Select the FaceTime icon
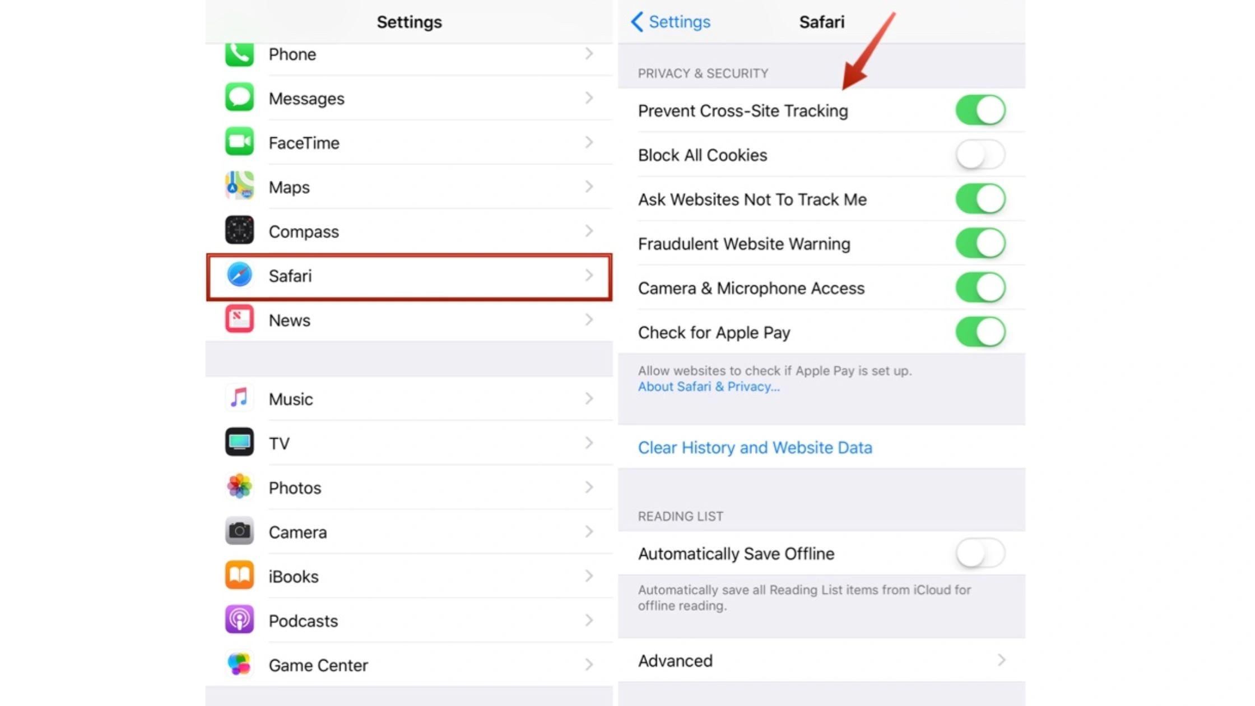1255x706 pixels. (x=239, y=142)
